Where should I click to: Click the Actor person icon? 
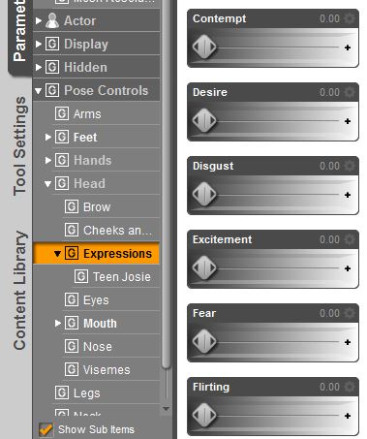(52, 20)
